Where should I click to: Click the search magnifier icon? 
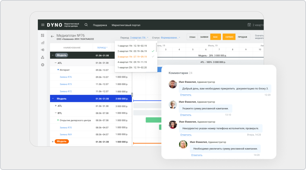pyautogui.click(x=86, y=25)
